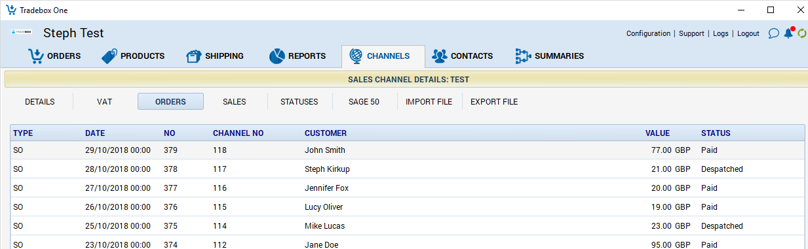Click the green refresh sync icon
This screenshot has height=249, width=808.
(x=802, y=33)
